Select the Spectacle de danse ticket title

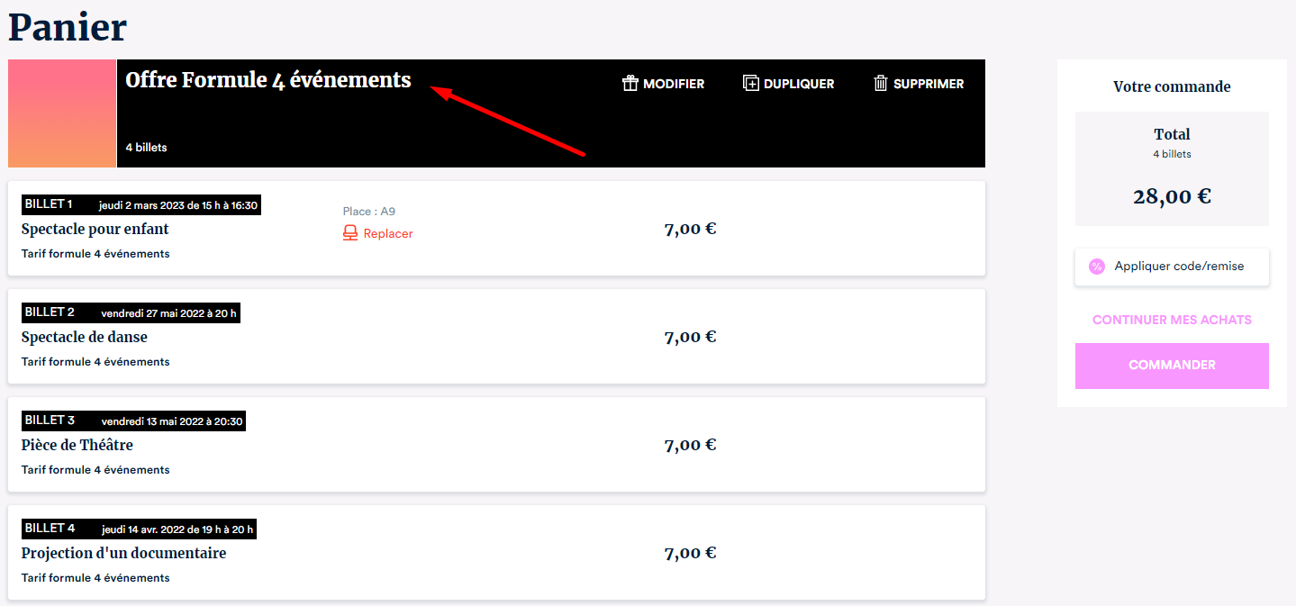85,337
